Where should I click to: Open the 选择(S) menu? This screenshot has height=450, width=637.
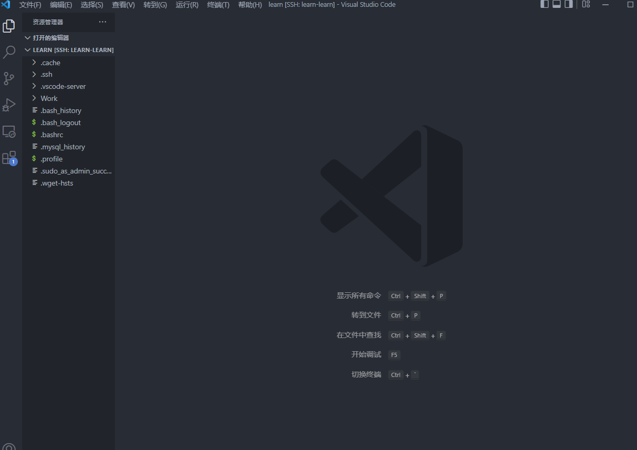click(92, 5)
